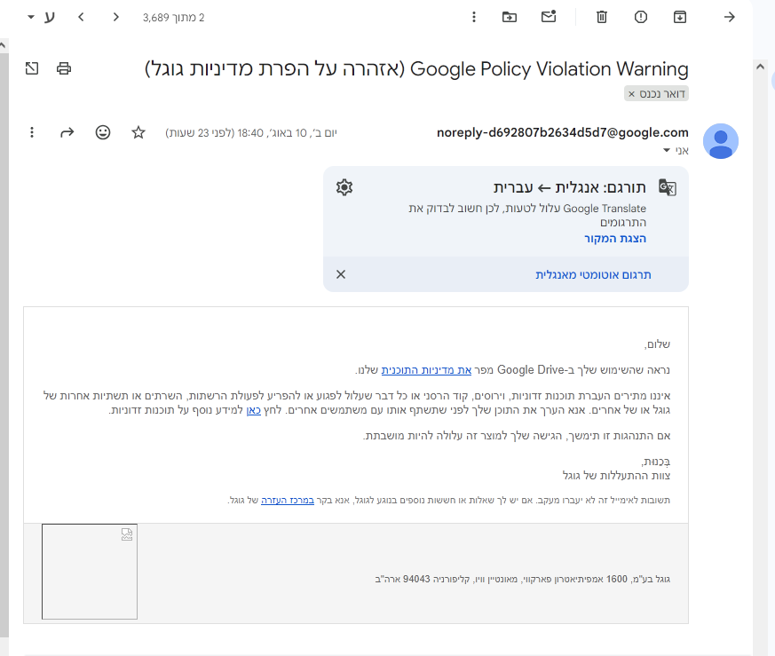Open translation settings gear
Viewport: 775px width, 656px height.
(344, 187)
